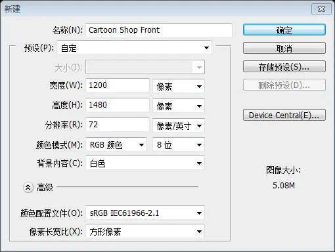Viewport: 335px width, 252px height.
Task: Open the 背景内容 白色 dropdown
Action: (145, 163)
